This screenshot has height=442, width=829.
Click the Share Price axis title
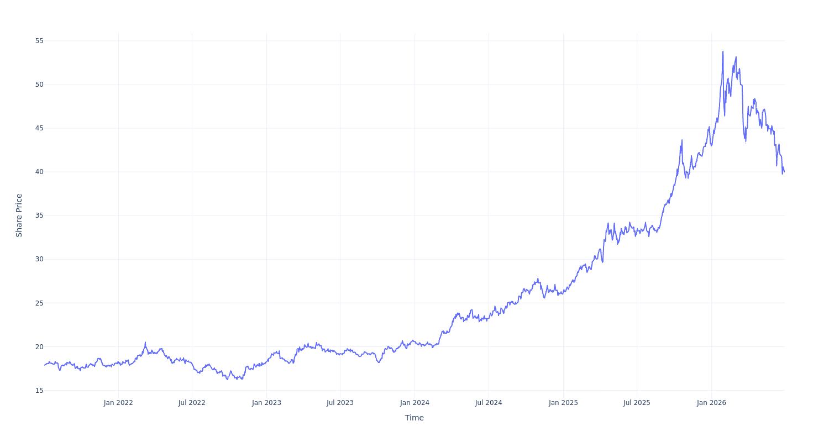19,215
